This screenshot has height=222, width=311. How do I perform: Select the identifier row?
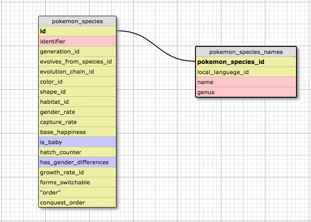[77, 41]
